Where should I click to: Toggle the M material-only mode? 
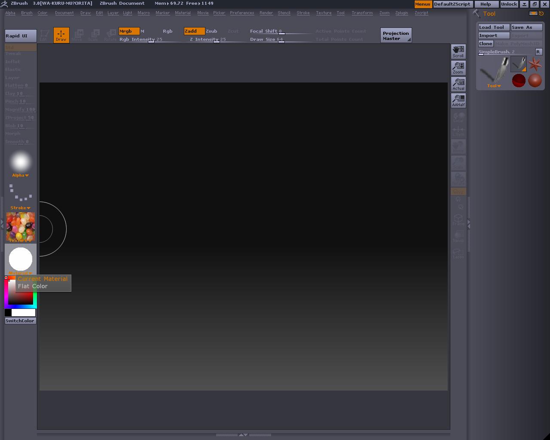(143, 31)
